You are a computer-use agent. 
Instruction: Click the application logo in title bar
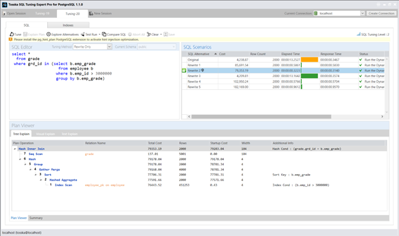(x=4, y=4)
